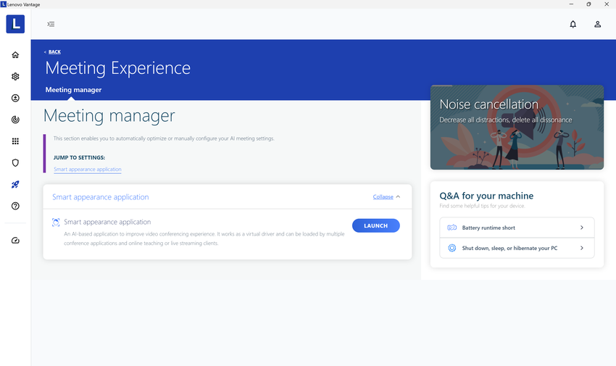Click the Lenovo Vantage L logo

click(15, 24)
